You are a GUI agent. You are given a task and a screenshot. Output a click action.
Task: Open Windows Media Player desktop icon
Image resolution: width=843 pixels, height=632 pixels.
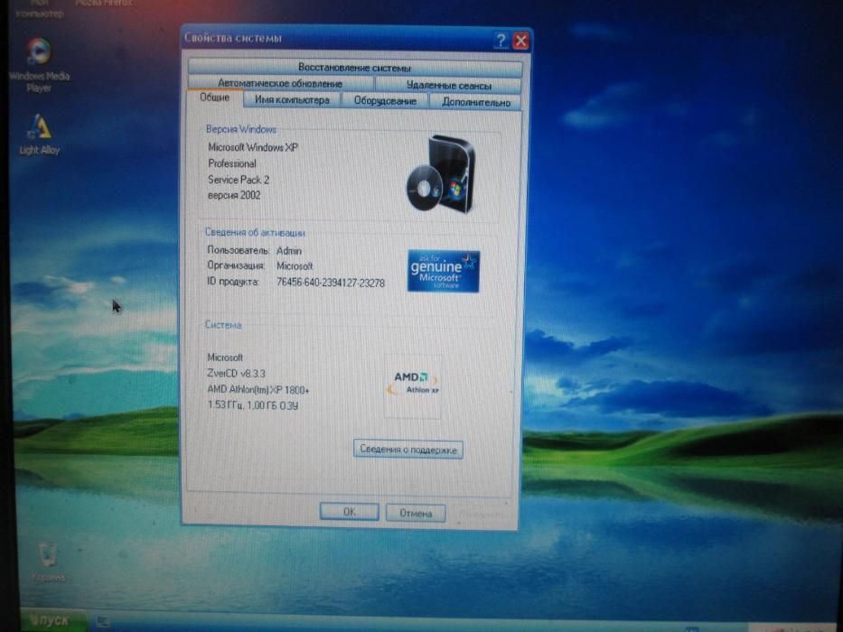pyautogui.click(x=39, y=64)
